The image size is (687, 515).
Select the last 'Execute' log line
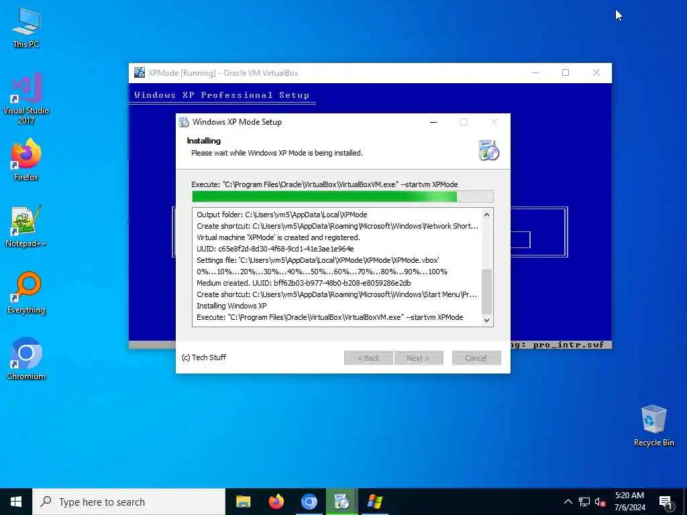coord(330,317)
